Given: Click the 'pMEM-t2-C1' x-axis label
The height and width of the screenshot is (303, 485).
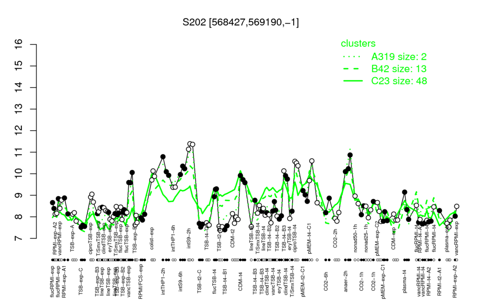Looking at the screenshot, I should [x=303, y=282].
